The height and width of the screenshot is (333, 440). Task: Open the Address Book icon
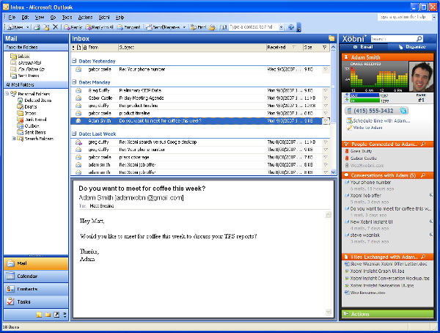click(x=224, y=27)
